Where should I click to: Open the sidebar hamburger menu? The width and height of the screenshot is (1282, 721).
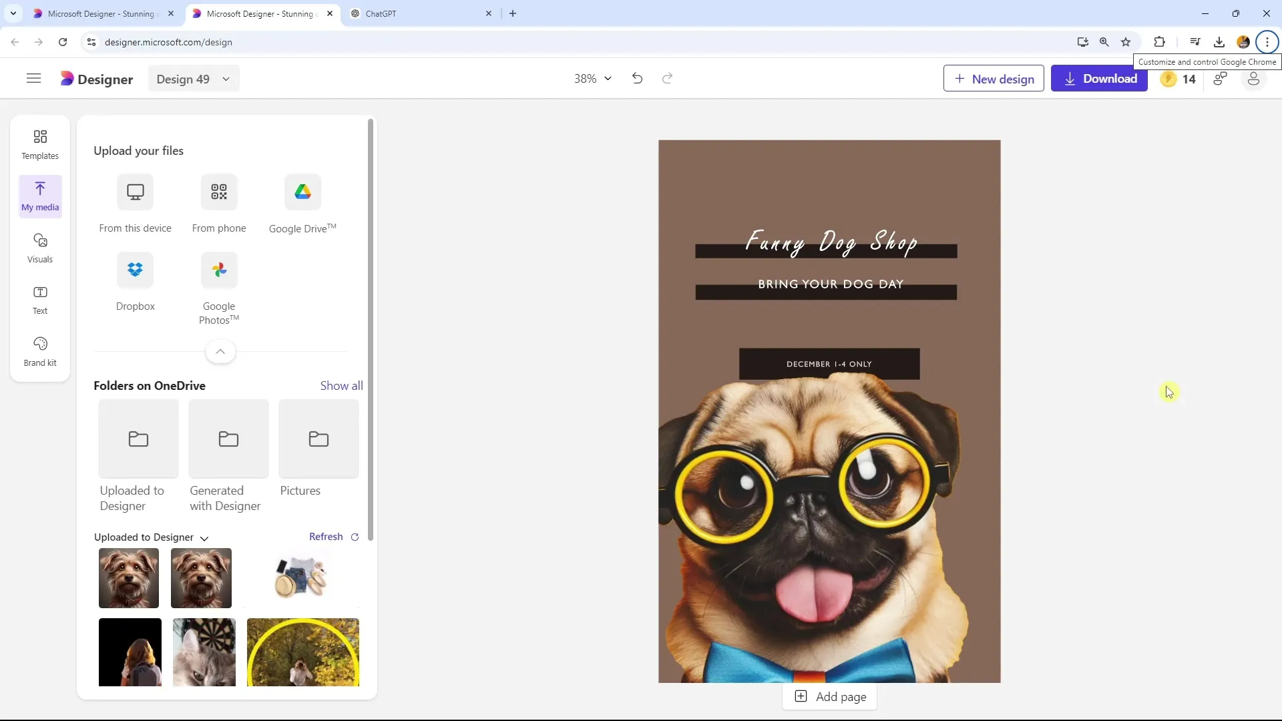click(33, 79)
